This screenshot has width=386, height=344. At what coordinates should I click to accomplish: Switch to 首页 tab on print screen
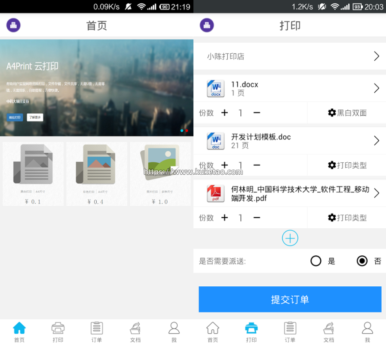pyautogui.click(x=213, y=332)
